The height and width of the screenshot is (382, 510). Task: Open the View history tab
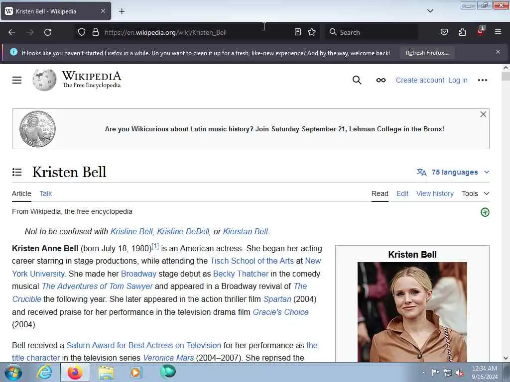click(434, 193)
